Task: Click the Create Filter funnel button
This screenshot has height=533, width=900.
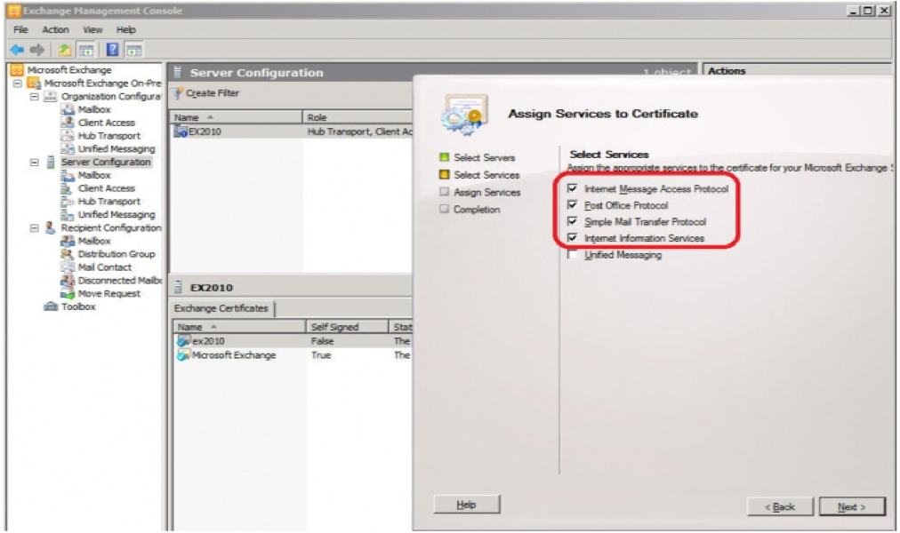Action: coord(206,93)
